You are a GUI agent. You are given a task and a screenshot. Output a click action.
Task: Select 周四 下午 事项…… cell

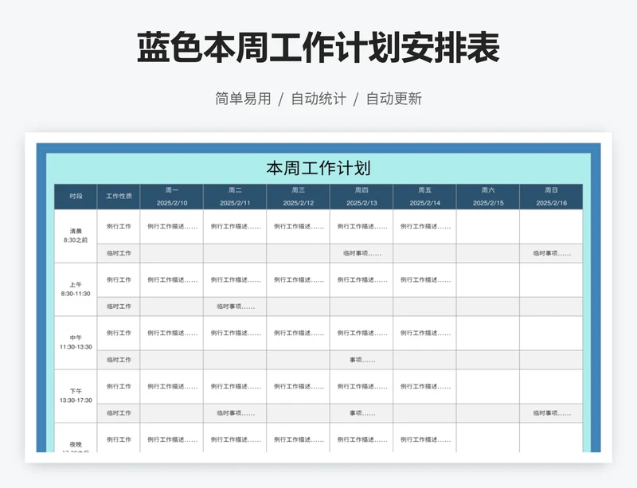[x=361, y=413]
